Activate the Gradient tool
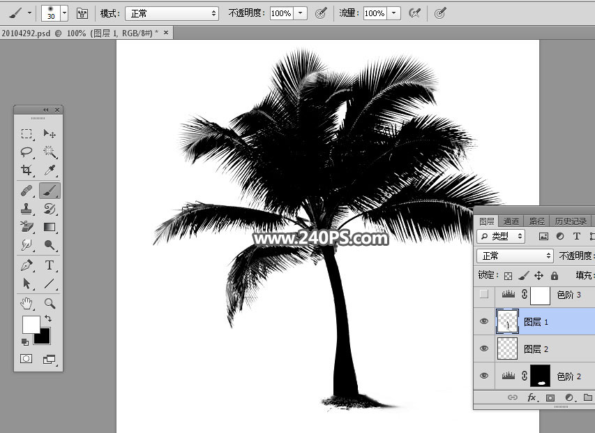 [x=50, y=227]
